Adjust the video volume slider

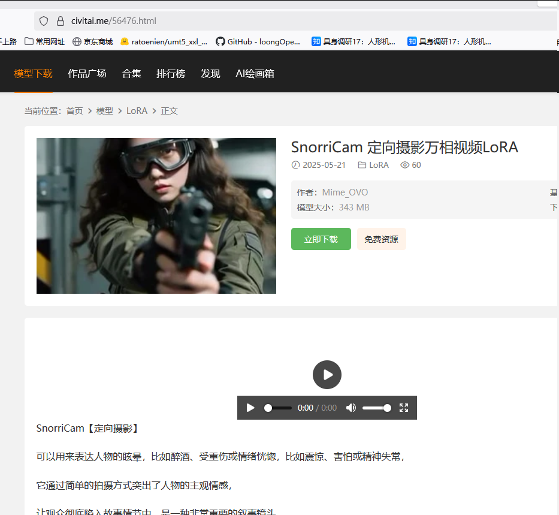[377, 408]
